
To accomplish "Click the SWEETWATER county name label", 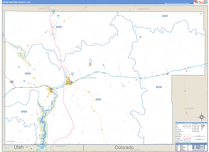I will (88, 78).
